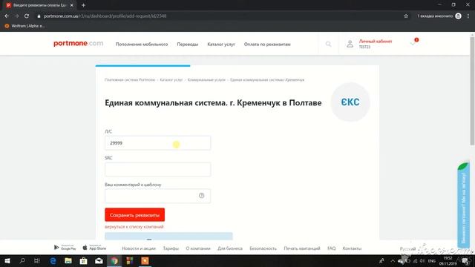Open File Explorer from the taskbar

tap(68, 260)
